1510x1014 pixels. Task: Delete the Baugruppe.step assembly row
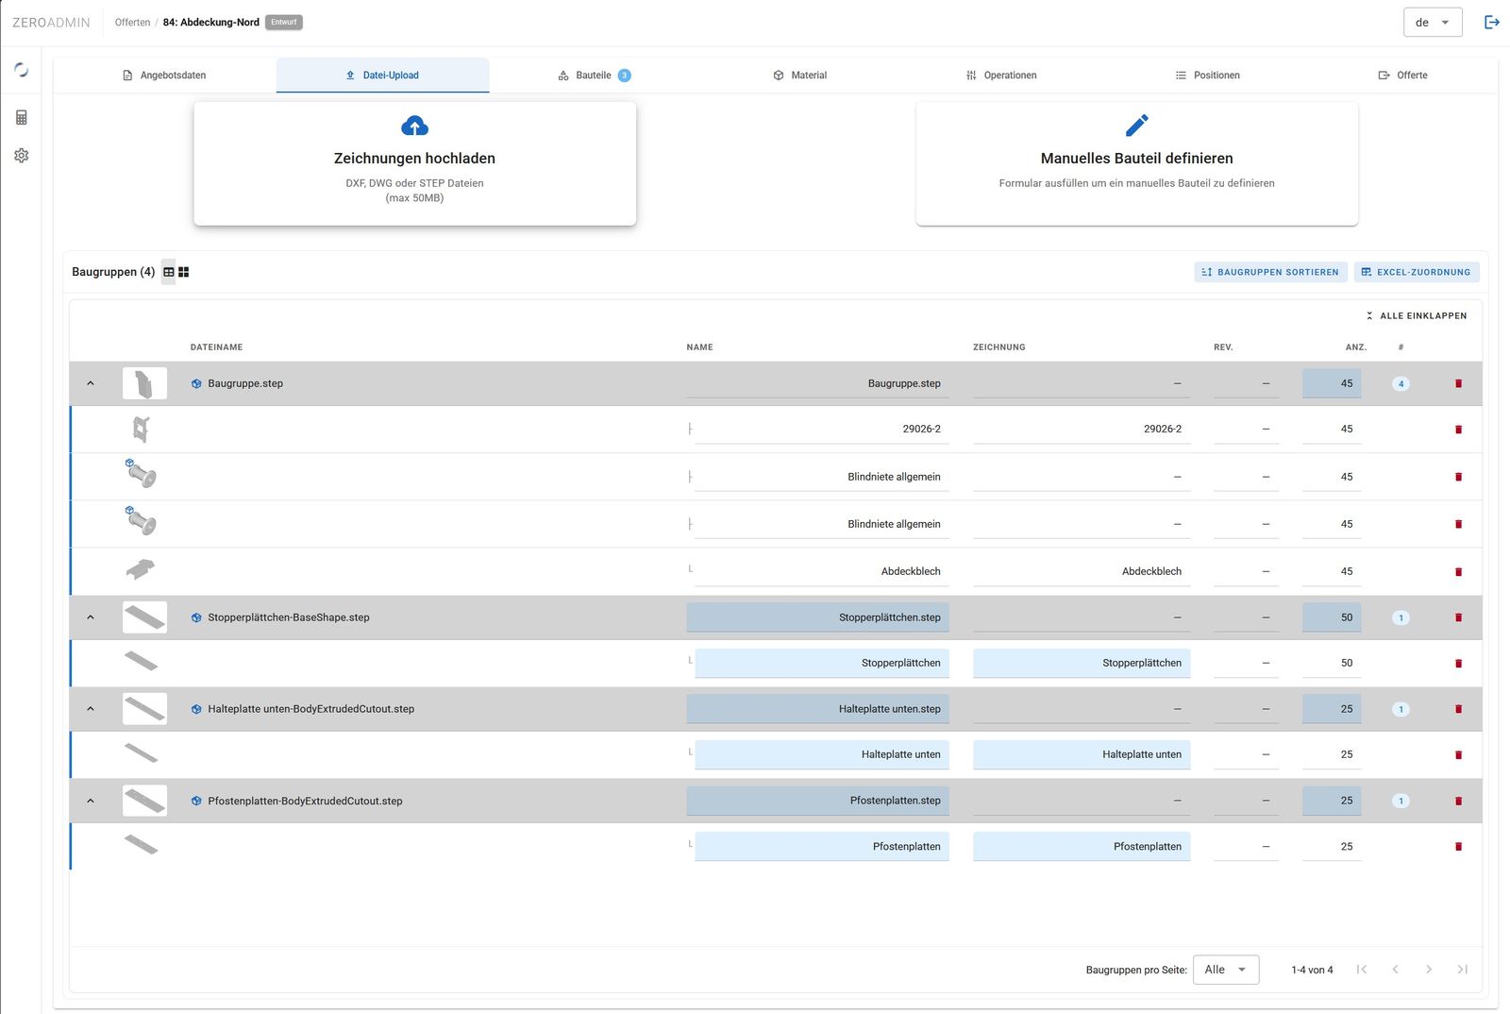point(1458,383)
